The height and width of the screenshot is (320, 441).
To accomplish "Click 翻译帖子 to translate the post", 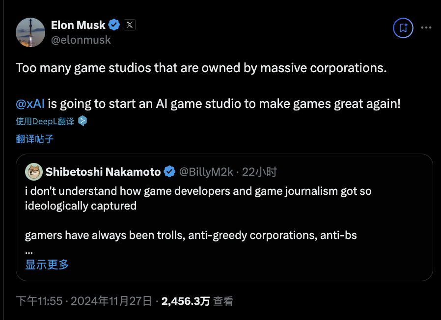I will click(34, 139).
